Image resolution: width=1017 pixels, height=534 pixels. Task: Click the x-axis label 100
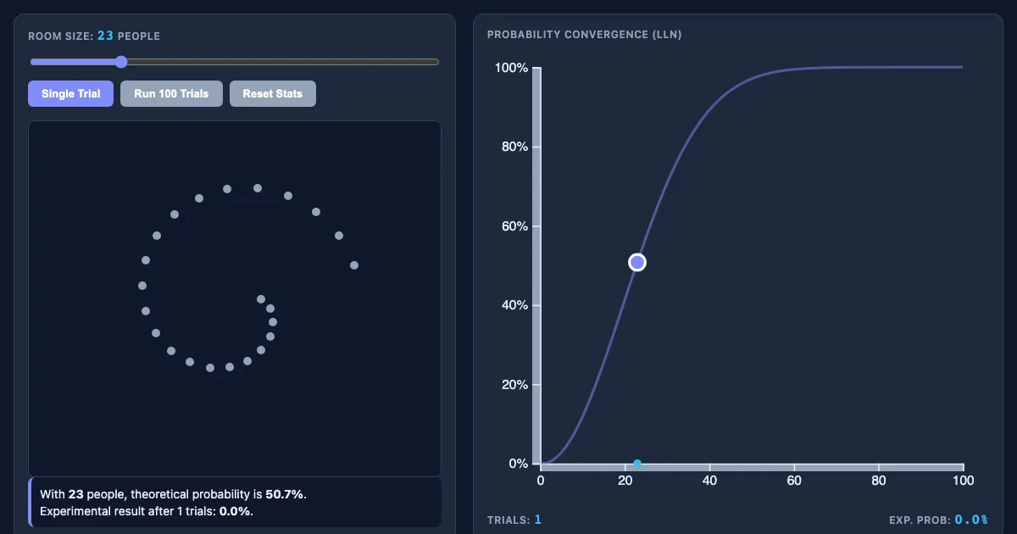964,481
